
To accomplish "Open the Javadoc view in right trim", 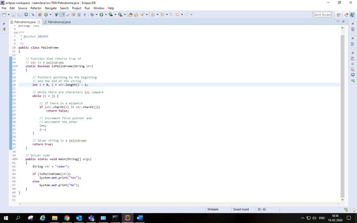I will pyautogui.click(x=353, y=64).
